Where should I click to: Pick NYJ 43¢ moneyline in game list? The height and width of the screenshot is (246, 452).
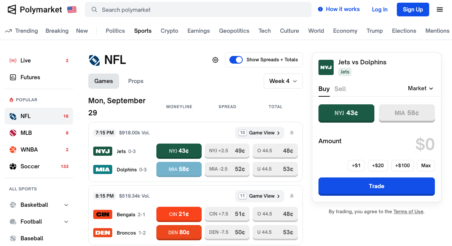click(x=179, y=151)
